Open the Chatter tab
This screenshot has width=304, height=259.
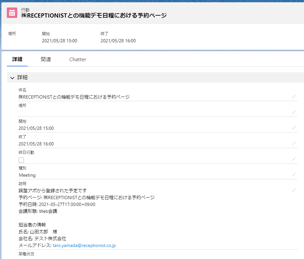pyautogui.click(x=78, y=60)
